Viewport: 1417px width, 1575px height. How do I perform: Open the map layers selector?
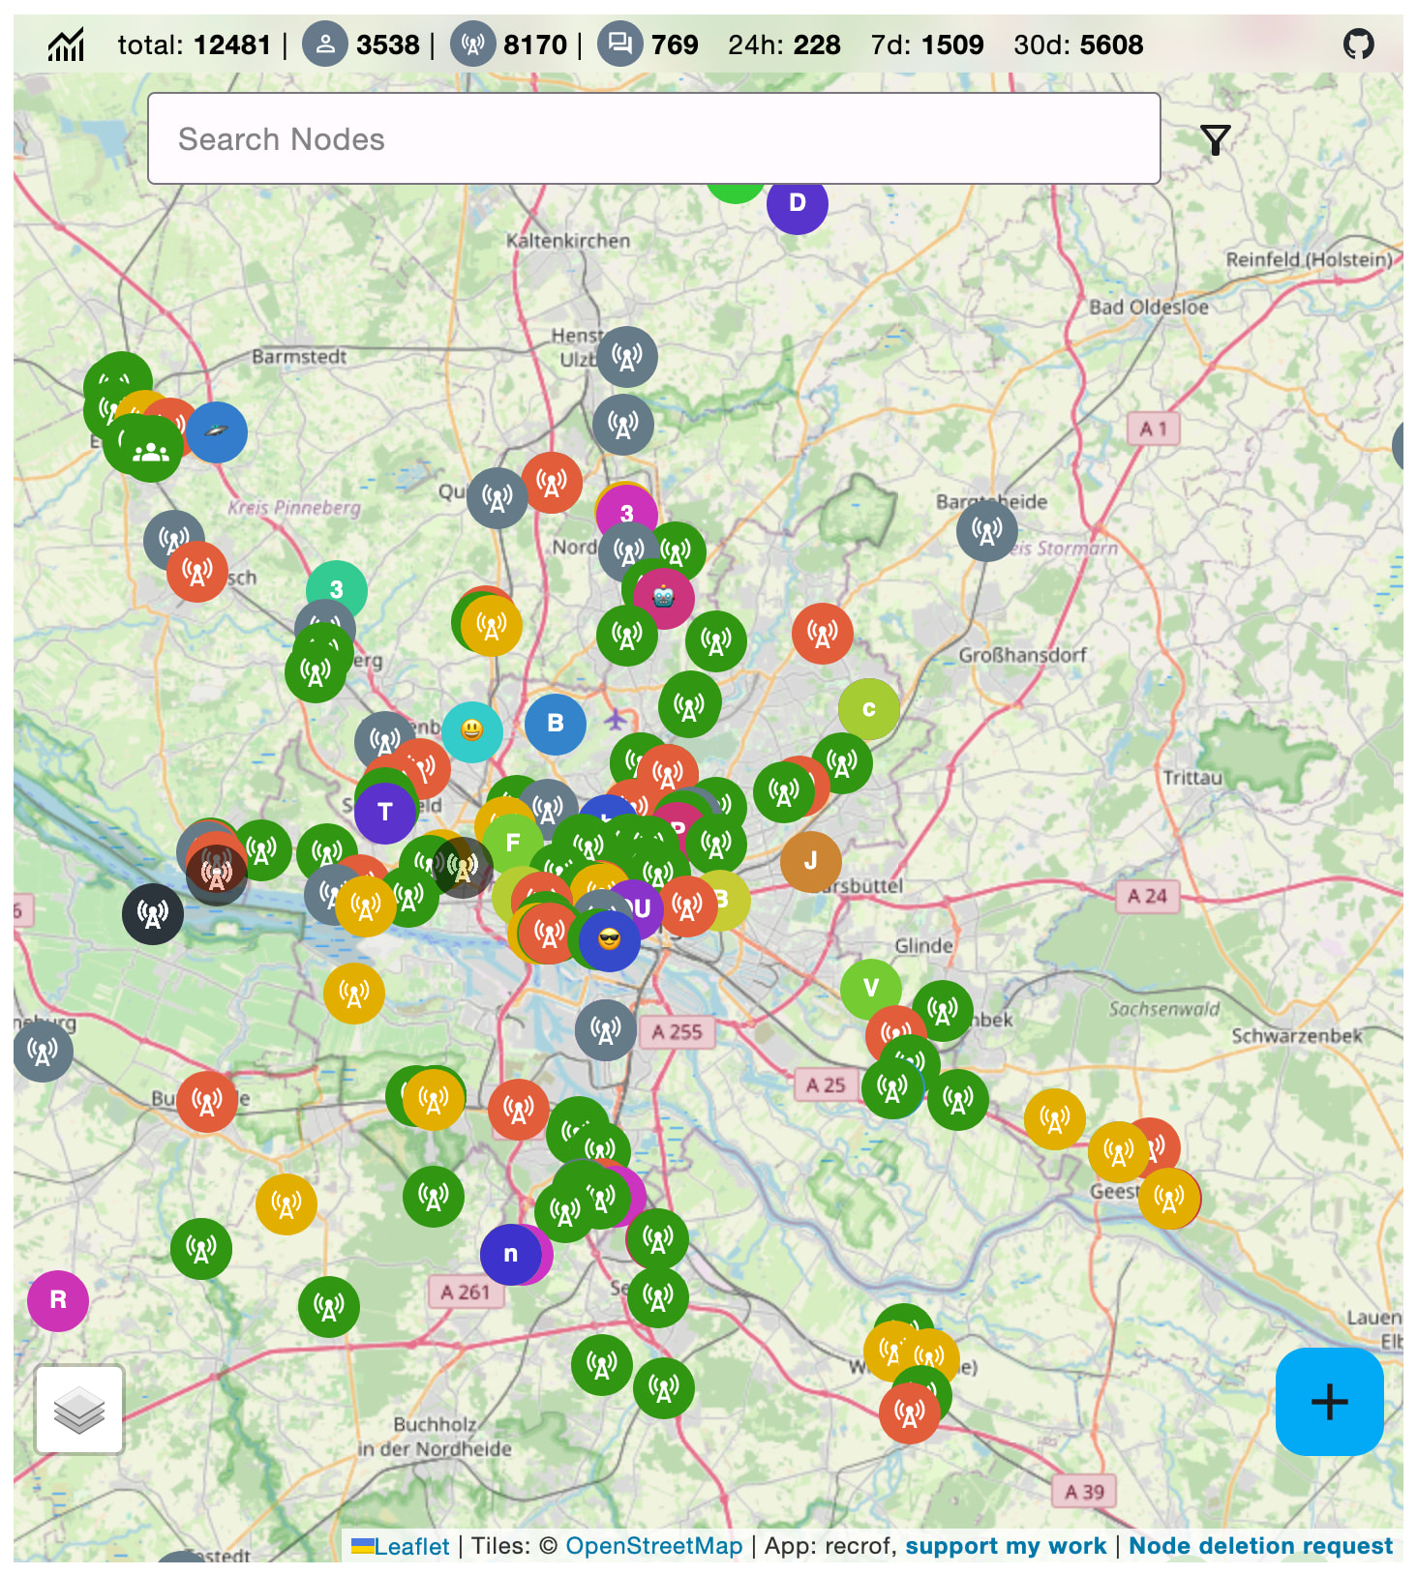(79, 1410)
